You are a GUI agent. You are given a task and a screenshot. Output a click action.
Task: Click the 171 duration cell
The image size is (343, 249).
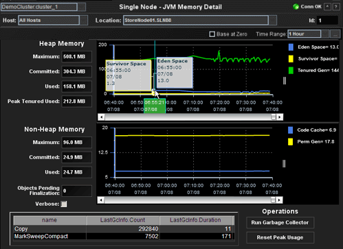pyautogui.click(x=197, y=236)
